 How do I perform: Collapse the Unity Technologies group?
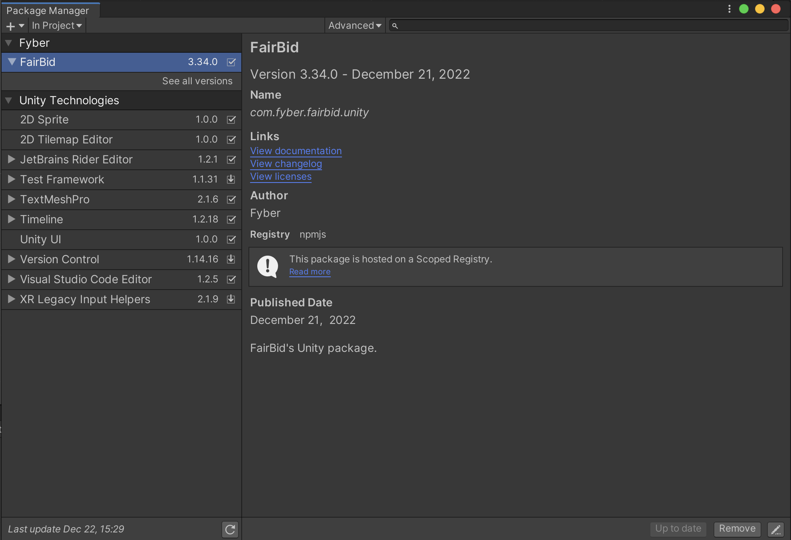tap(8, 100)
